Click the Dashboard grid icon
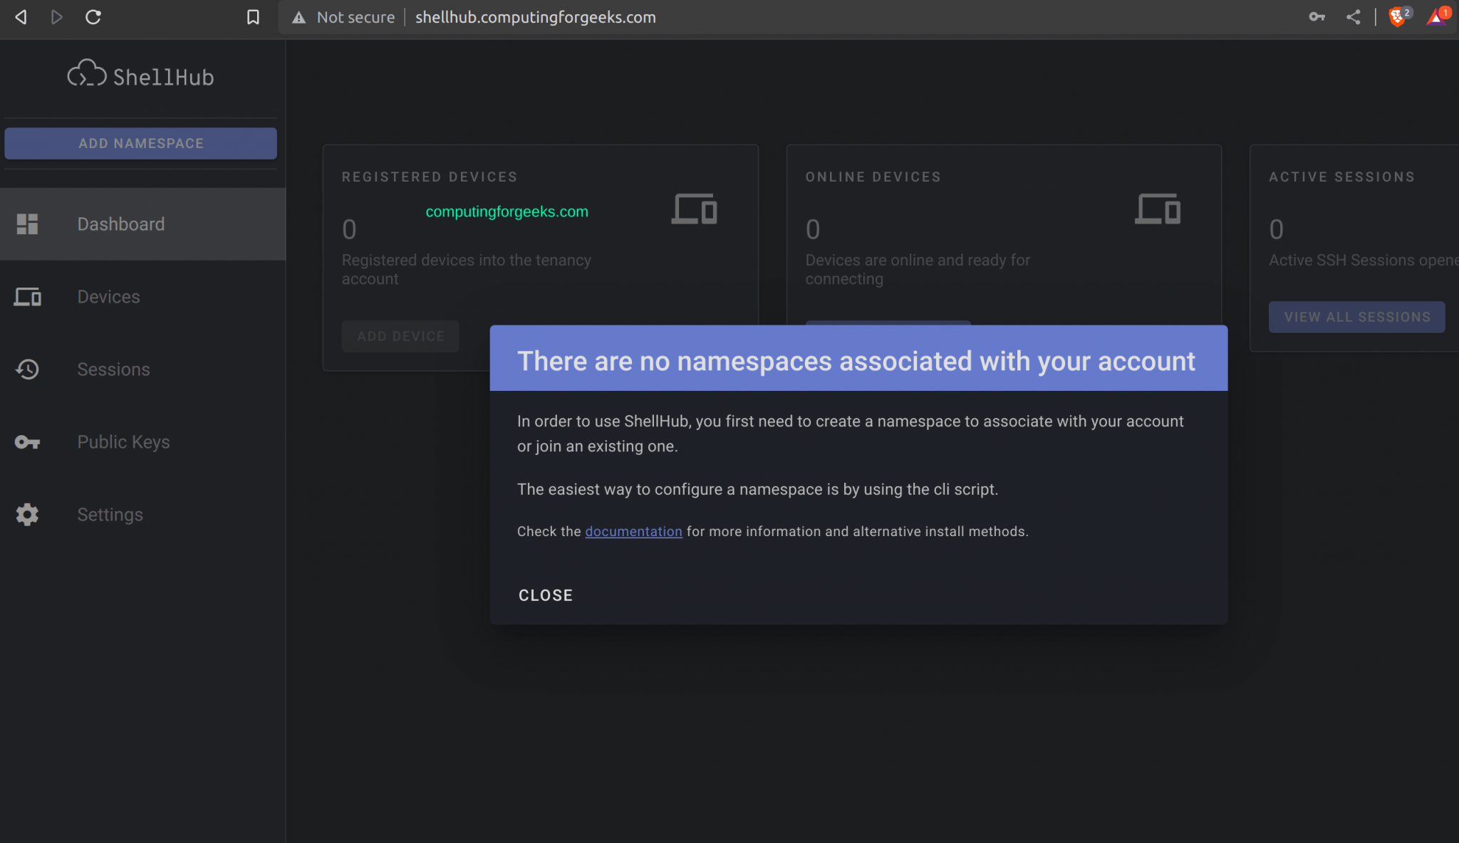The image size is (1459, 843). (x=27, y=224)
